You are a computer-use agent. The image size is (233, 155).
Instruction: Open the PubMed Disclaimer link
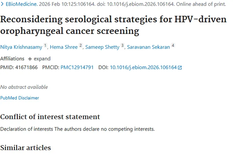tap(20, 98)
